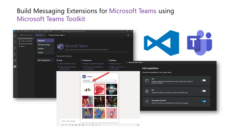The height and width of the screenshot is (128, 227).
Task: Open Search icon in VS Code activity bar
Action: click(x=15, y=42)
